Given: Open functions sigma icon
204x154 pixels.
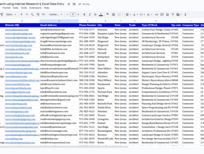Looking at the screenshot, I should [x=185, y=15].
